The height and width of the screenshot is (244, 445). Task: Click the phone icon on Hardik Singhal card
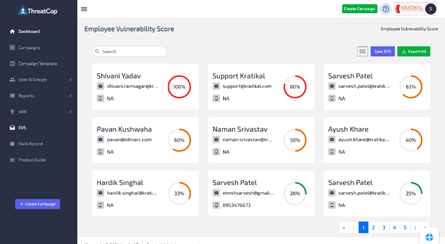[x=101, y=205]
